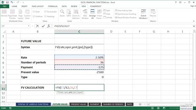Open Ribbon Display Options
The height and width of the screenshot is (110, 196).
point(180,2)
